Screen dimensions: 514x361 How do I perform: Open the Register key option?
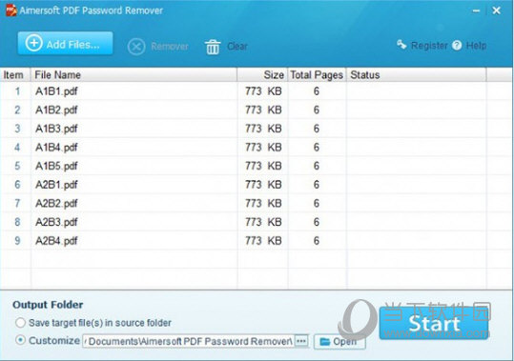[x=421, y=45]
